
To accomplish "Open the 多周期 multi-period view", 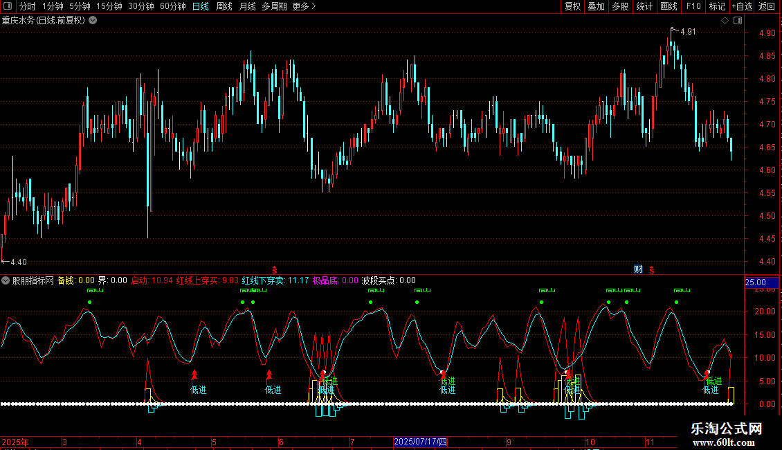I will pos(274,6).
